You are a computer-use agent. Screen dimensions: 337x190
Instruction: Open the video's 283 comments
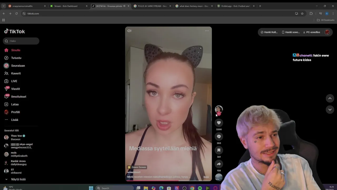(219, 136)
